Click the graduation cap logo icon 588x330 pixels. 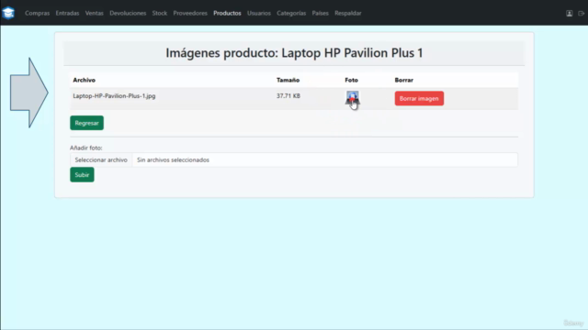coord(8,13)
